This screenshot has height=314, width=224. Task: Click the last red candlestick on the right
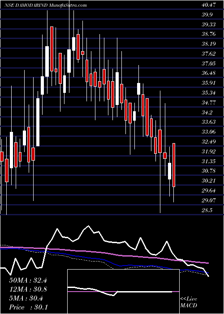pos(174,165)
